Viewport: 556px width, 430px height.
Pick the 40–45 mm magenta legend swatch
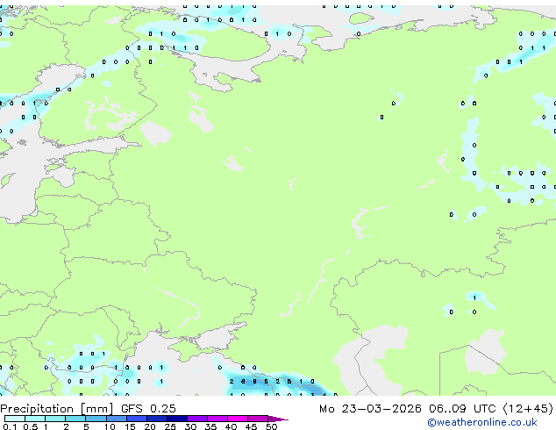(x=238, y=419)
